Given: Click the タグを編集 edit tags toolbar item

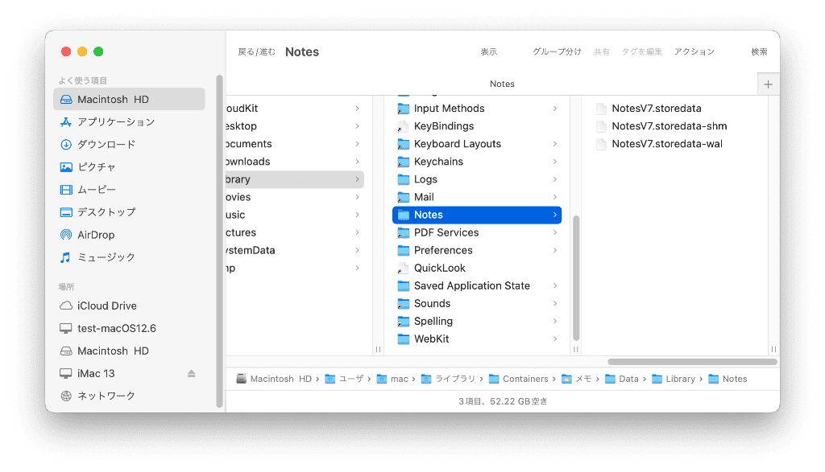Looking at the screenshot, I should (x=642, y=51).
